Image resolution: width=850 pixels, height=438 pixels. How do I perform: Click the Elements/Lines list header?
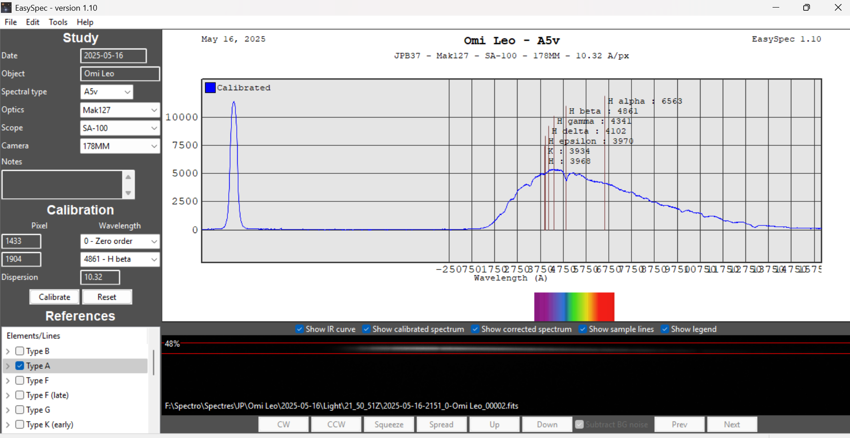[x=33, y=336]
